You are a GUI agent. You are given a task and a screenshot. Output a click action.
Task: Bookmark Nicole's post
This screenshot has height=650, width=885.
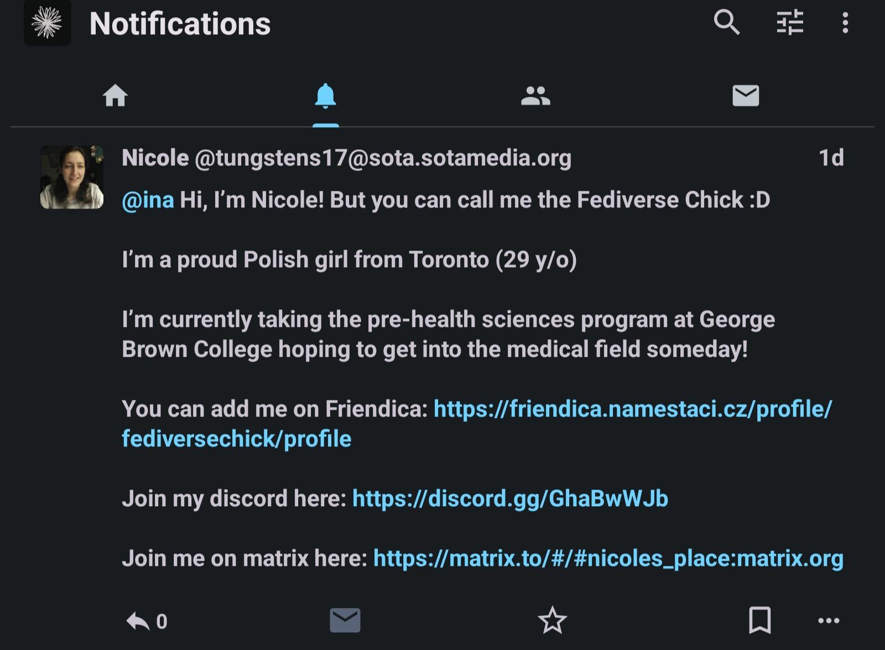(759, 620)
